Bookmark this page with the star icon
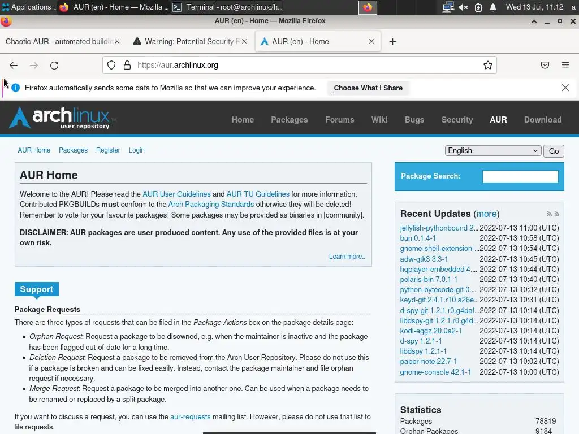579x434 pixels. click(488, 66)
